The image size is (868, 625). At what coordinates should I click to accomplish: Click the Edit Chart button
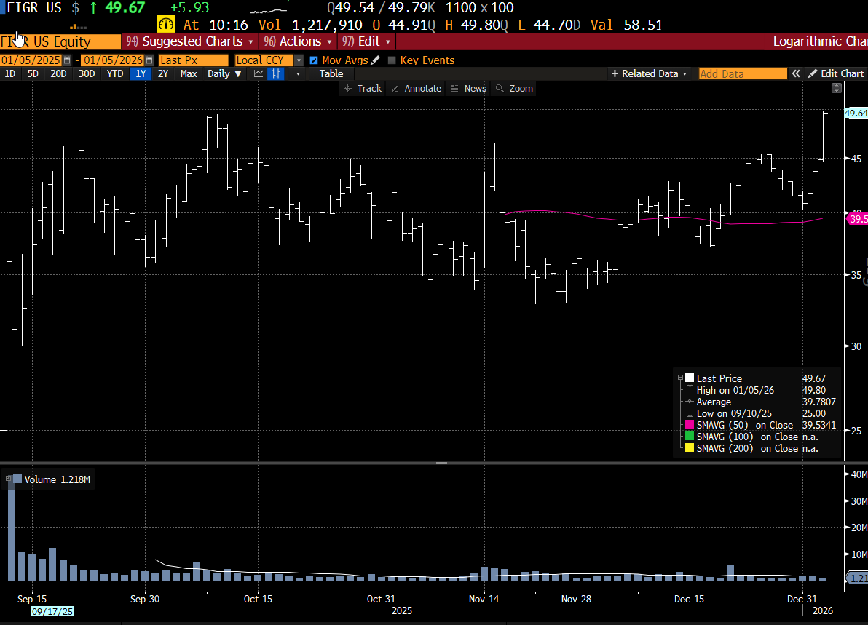(x=837, y=73)
